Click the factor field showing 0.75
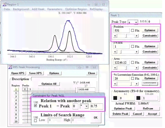Viewport: 165px width, 128px height. tap(97, 106)
